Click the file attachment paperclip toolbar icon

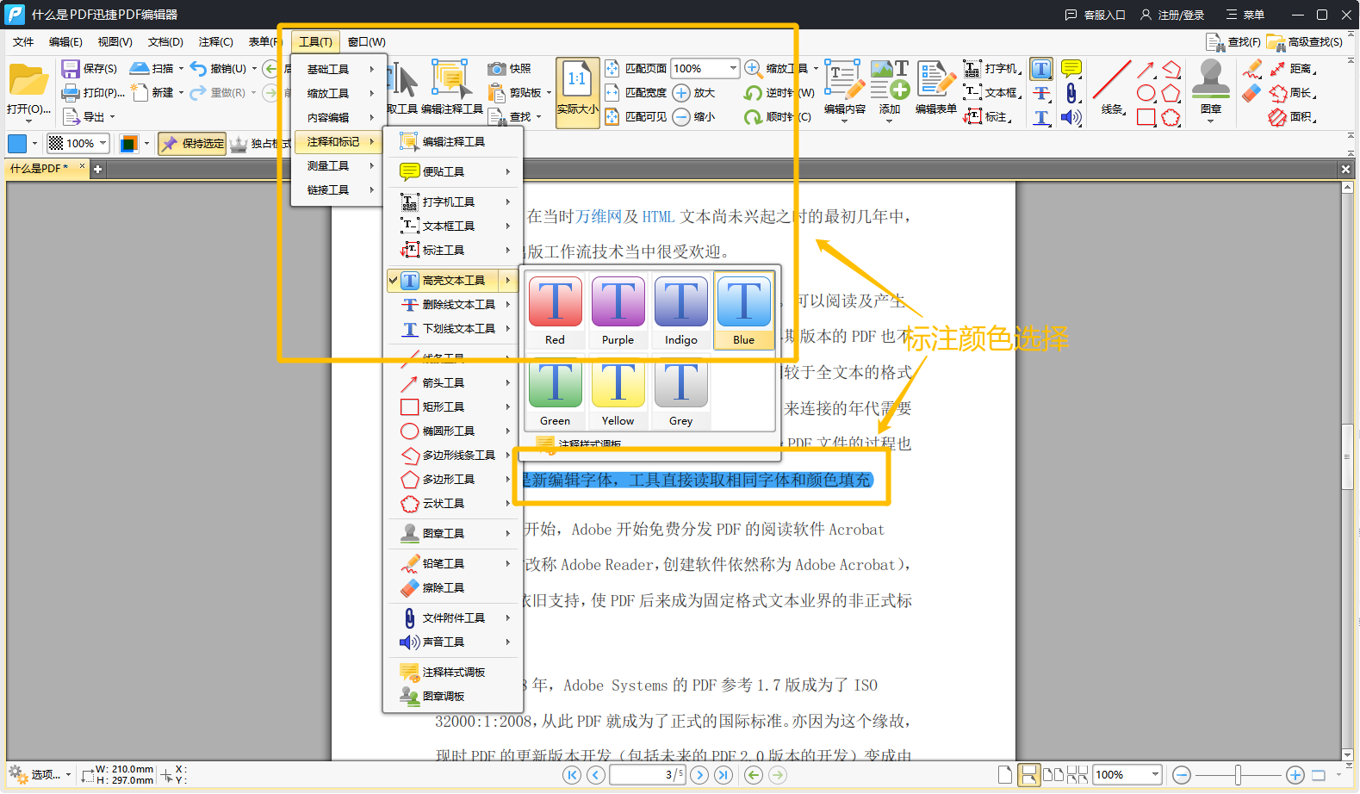pos(1071,93)
